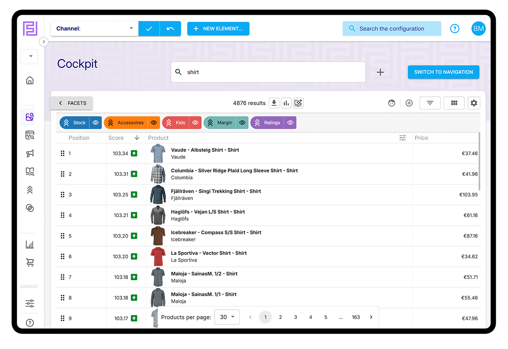Click the Price column header
Screen dimensions: 508x349
click(421, 138)
